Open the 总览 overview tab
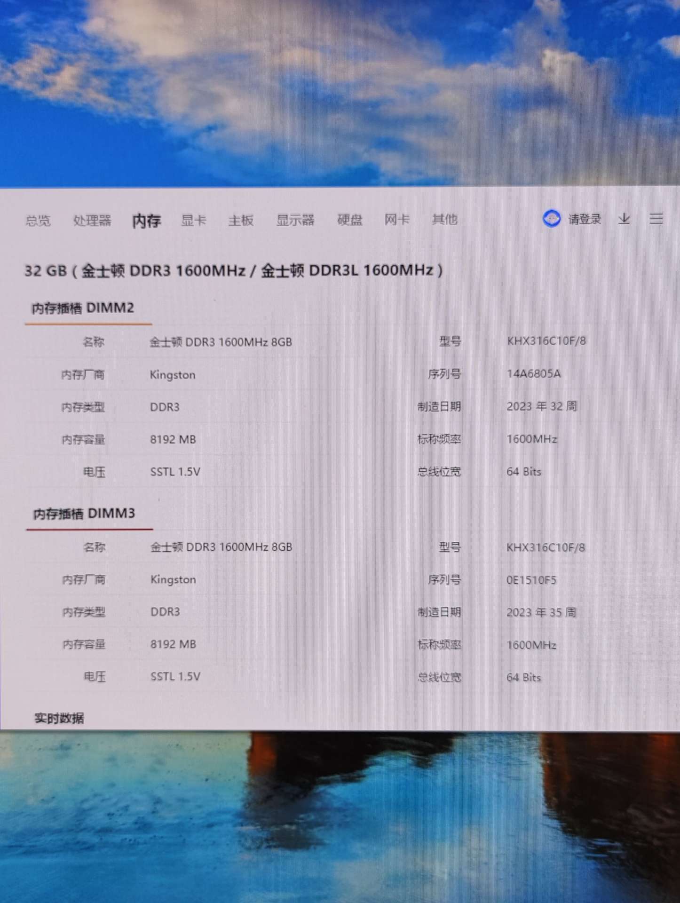This screenshot has width=680, height=903. pos(38,220)
